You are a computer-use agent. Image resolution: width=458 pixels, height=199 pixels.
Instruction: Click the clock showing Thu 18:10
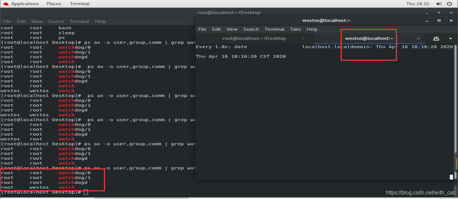417,4
